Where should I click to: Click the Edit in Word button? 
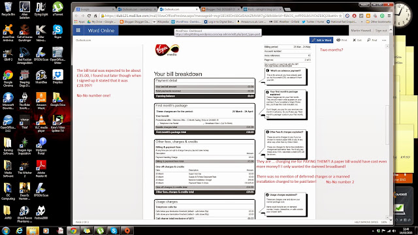tap(321, 40)
